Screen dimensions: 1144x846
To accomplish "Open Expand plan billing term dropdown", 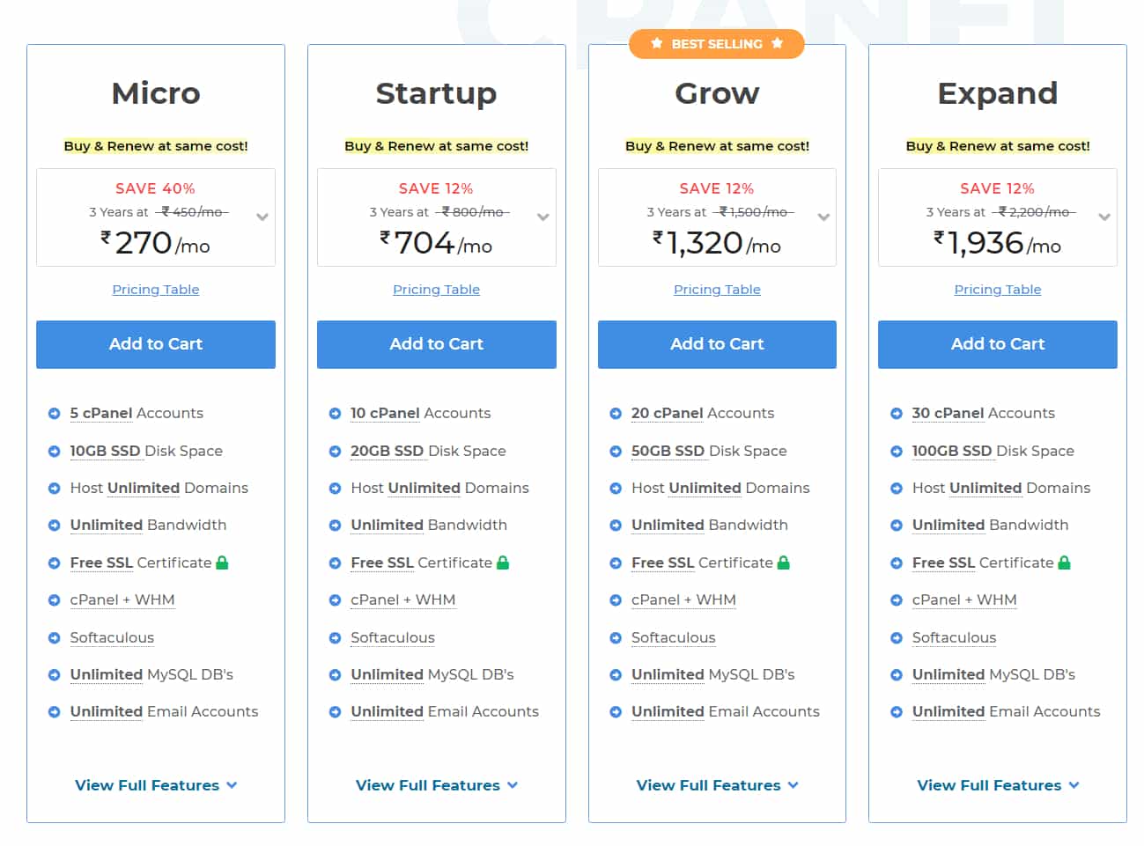I will pos(1104,217).
